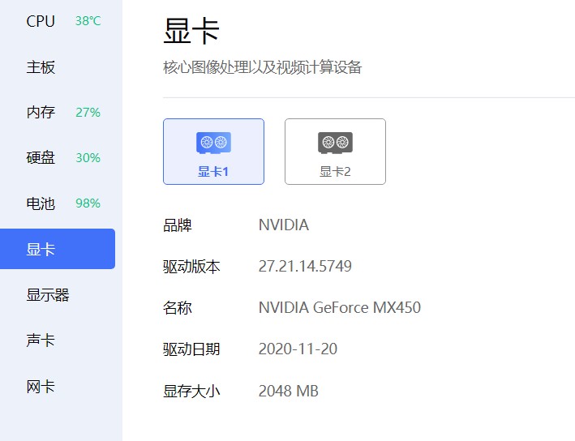Viewport: 575px width, 441px height.
Task: Open the 内存 memory section
Action: click(41, 112)
